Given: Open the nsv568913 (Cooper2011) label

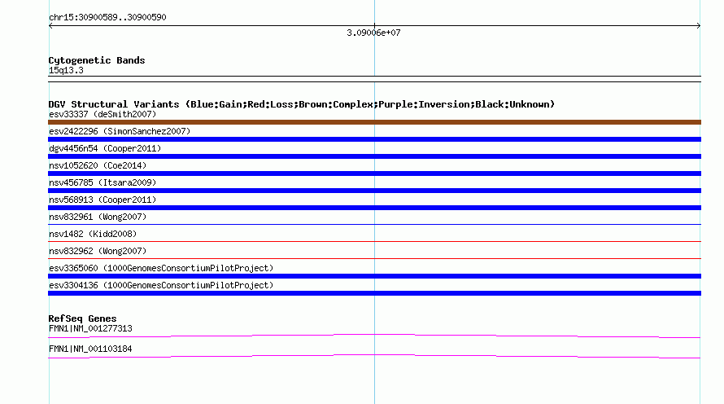Looking at the screenshot, I should 102,200.
